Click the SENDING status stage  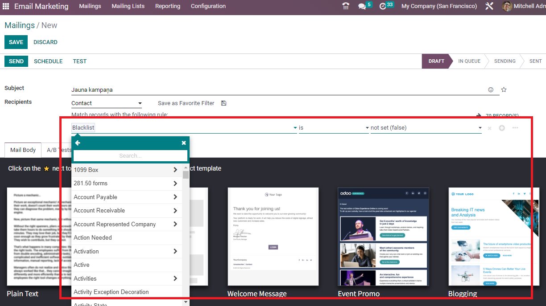pos(505,61)
